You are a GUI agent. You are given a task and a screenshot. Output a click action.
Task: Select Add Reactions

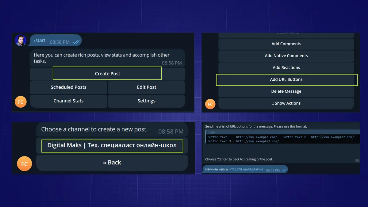[286, 68]
